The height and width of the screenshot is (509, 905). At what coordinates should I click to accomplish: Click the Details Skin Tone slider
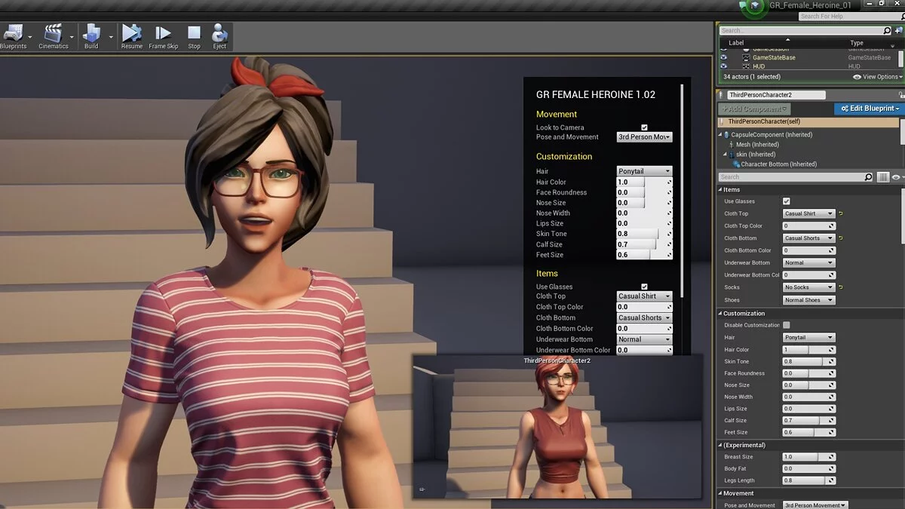808,361
